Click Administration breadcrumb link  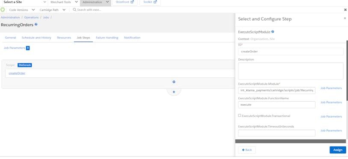(x=10, y=17)
